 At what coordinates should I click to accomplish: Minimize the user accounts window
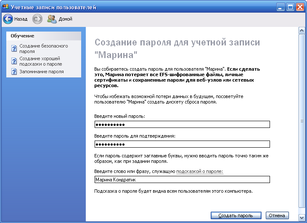pos(281,7)
